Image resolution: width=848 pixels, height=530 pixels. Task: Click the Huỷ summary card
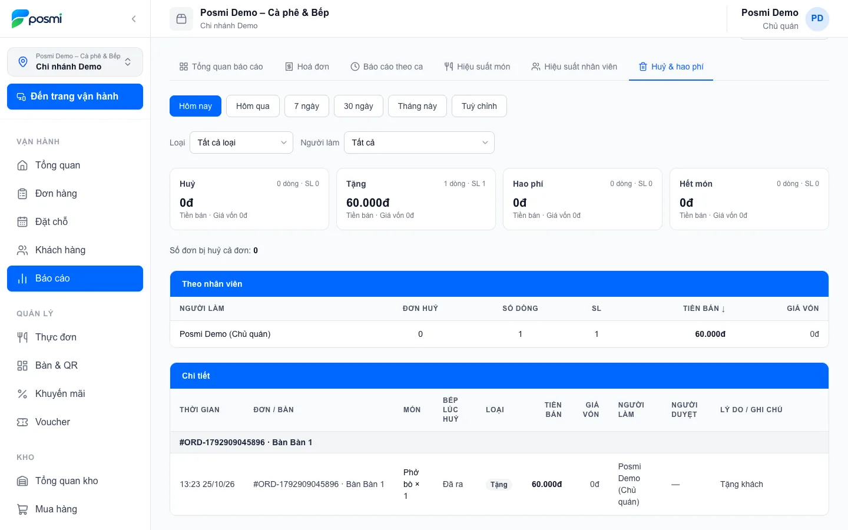click(x=249, y=199)
